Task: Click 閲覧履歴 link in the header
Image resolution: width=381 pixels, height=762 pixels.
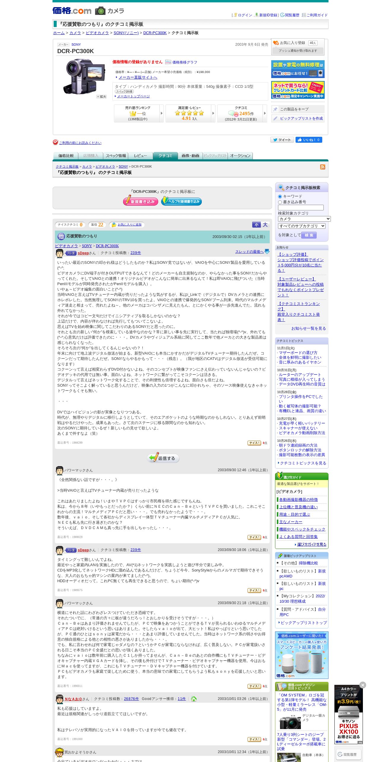Action: pos(292,15)
